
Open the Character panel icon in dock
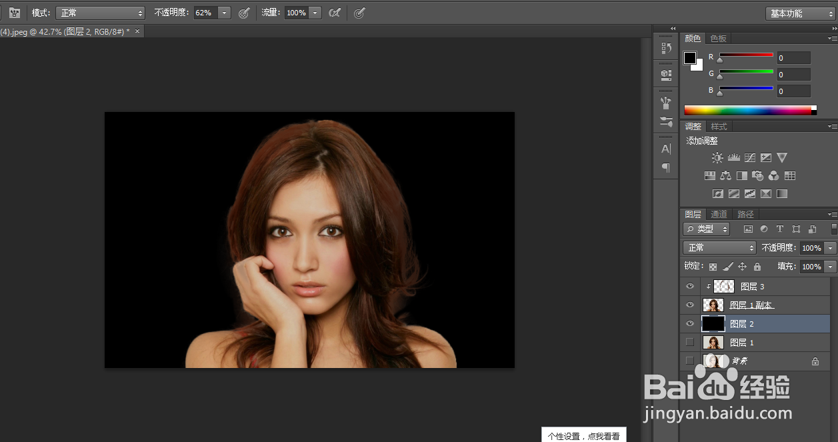(665, 149)
